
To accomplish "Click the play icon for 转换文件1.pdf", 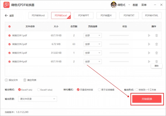I will [x=149, y=35].
